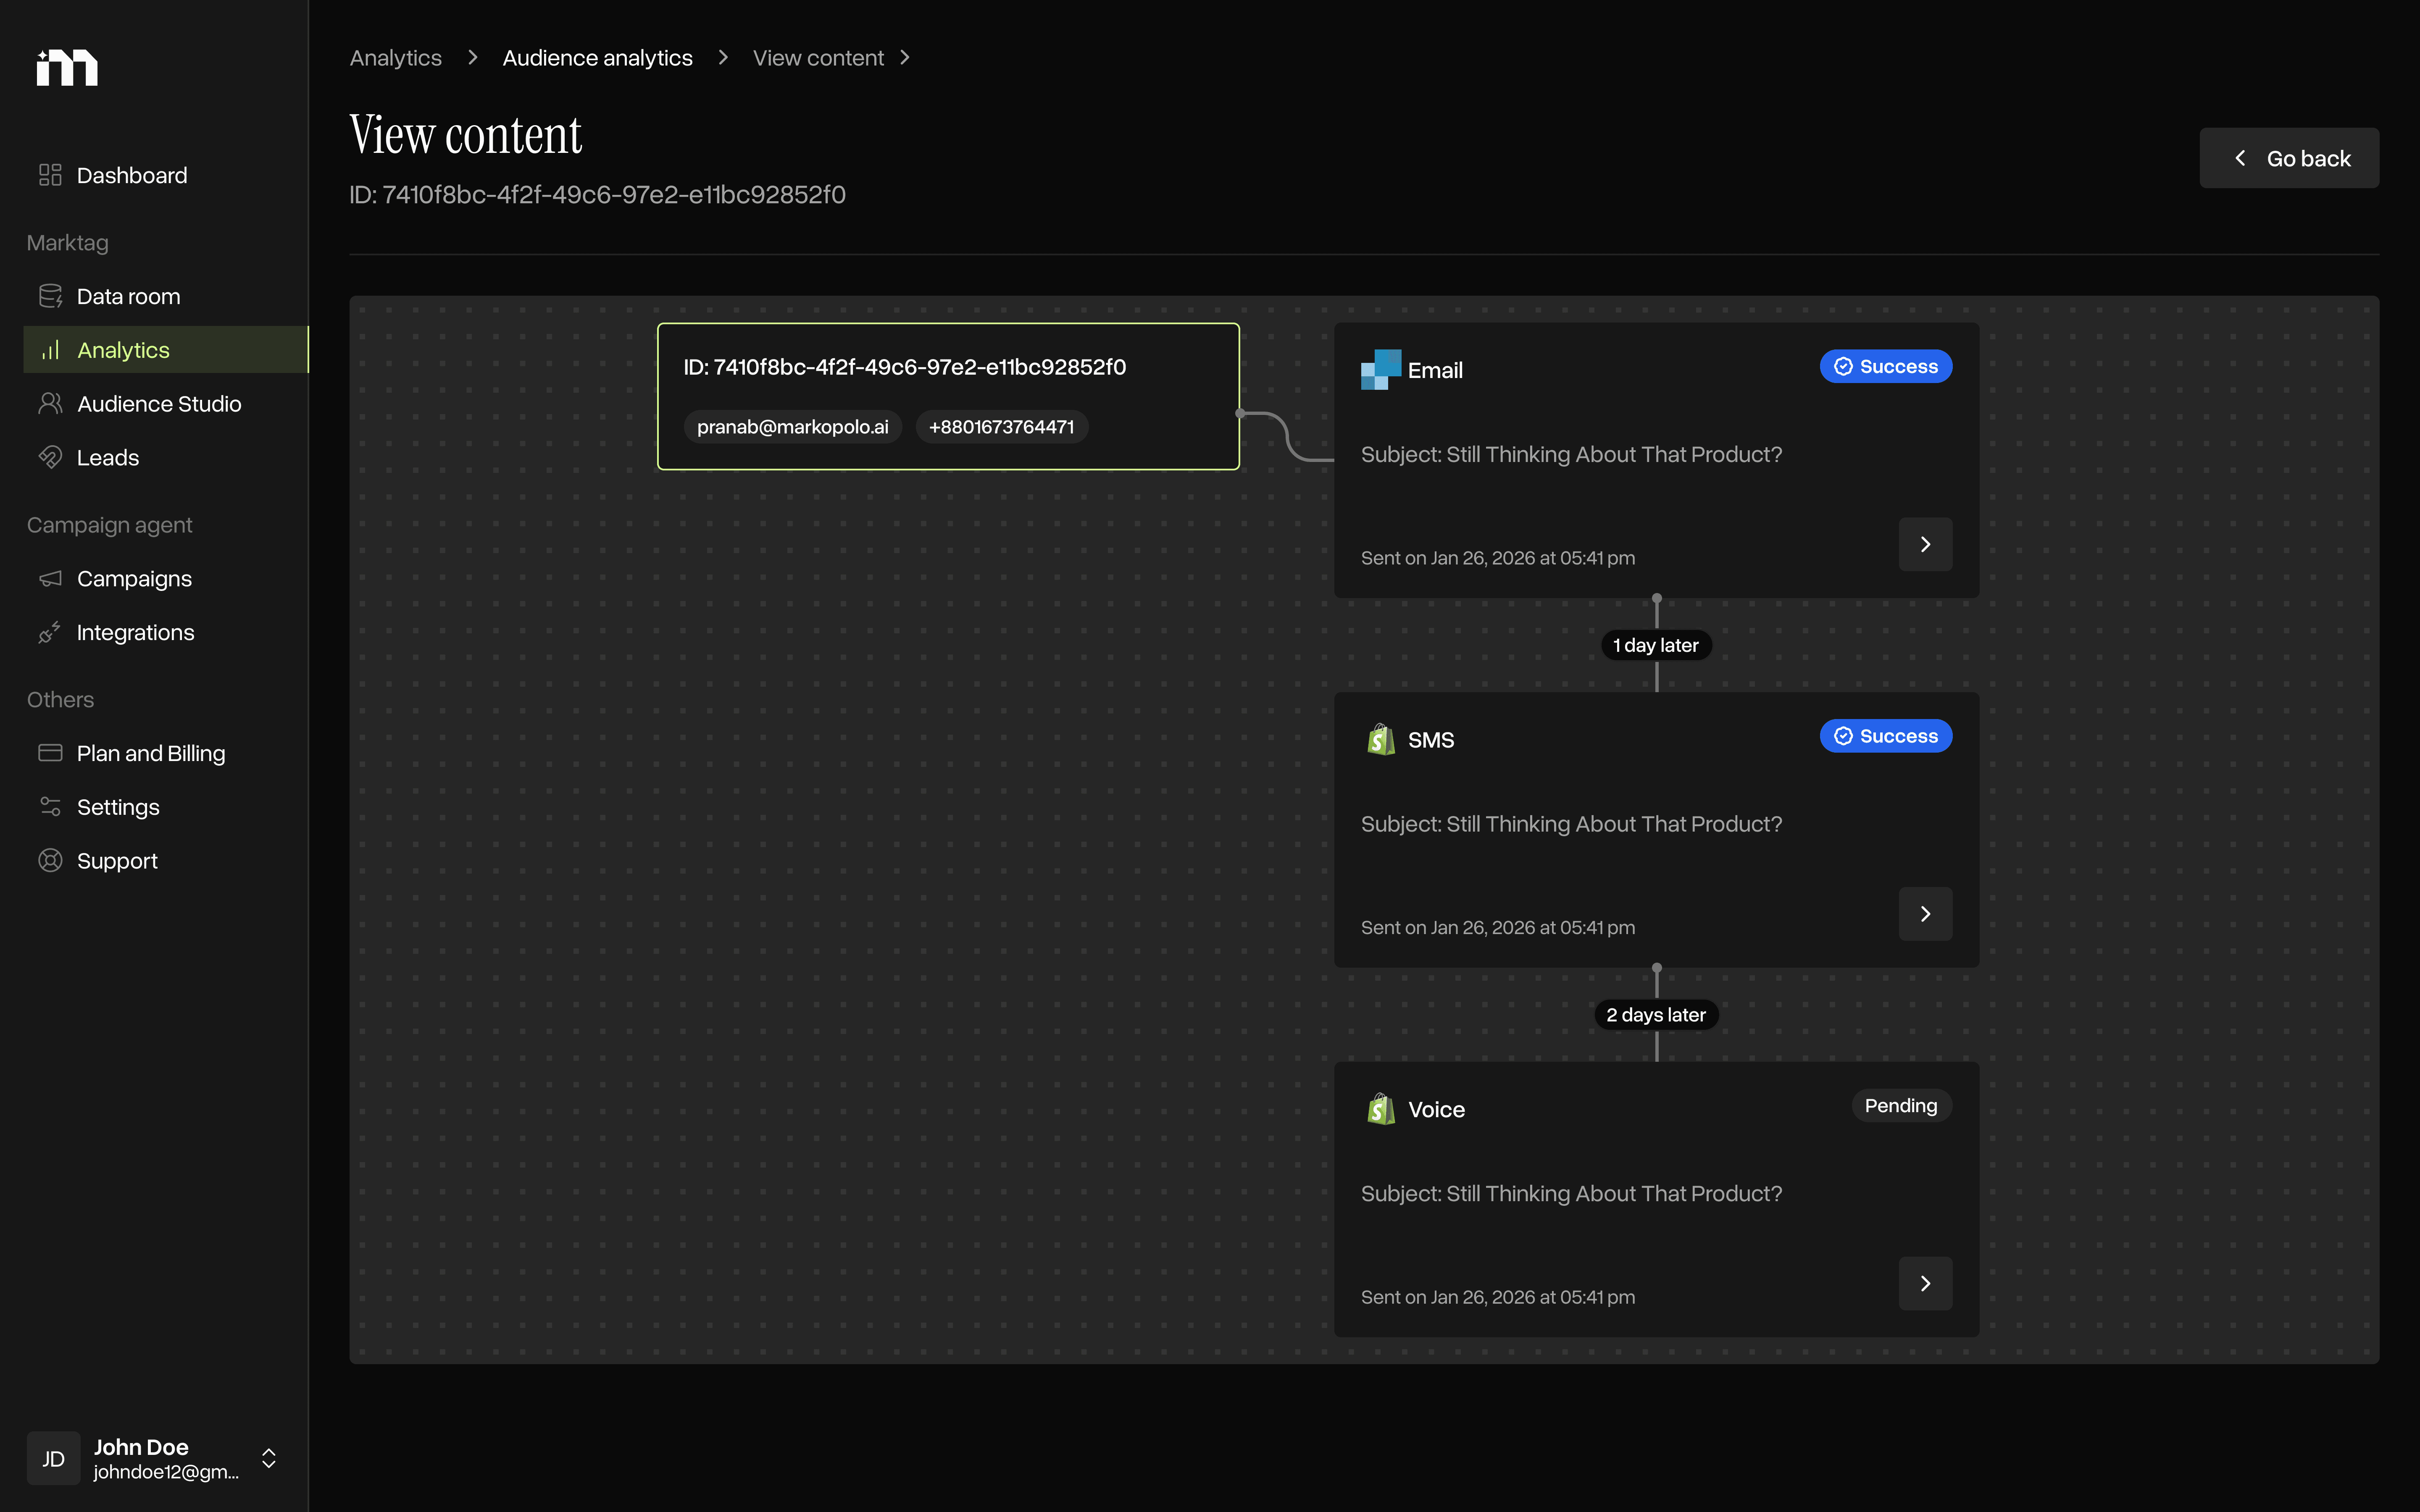The height and width of the screenshot is (1512, 2420).
Task: Click the View content page heading
Action: (465, 135)
